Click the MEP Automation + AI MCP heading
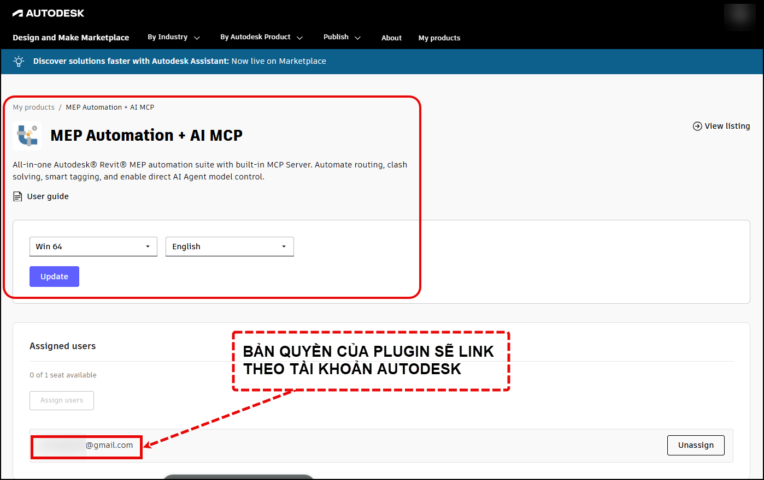The width and height of the screenshot is (764, 480). 146,135
